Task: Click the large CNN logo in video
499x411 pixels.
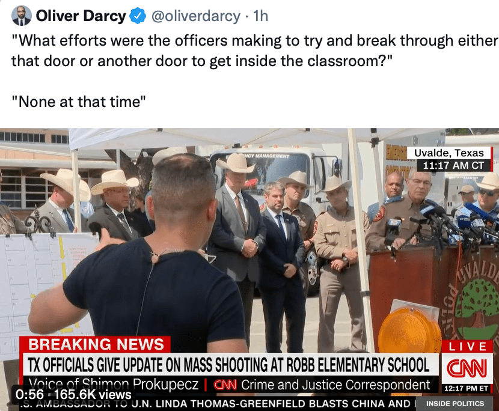Action: point(467,368)
